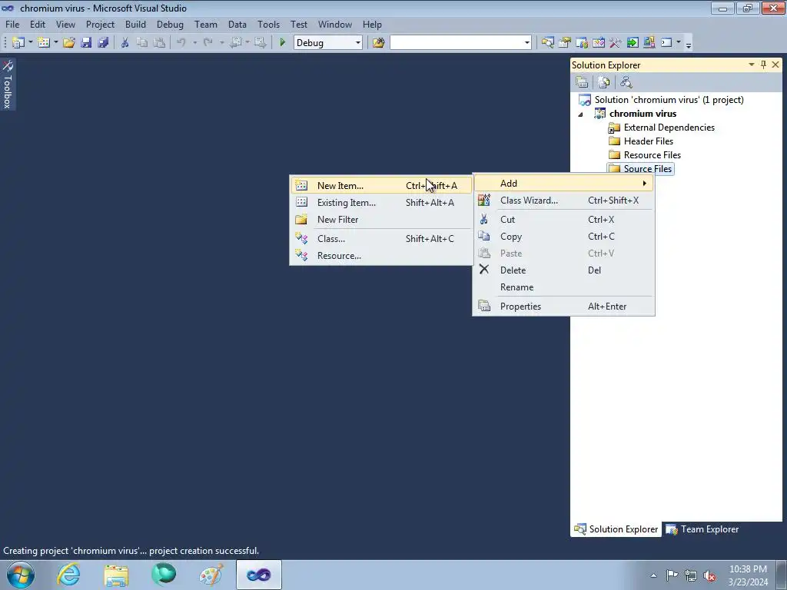787x590 pixels.
Task: Click the Toolbox crossed-tools toolbar icon
Action: (x=616, y=43)
